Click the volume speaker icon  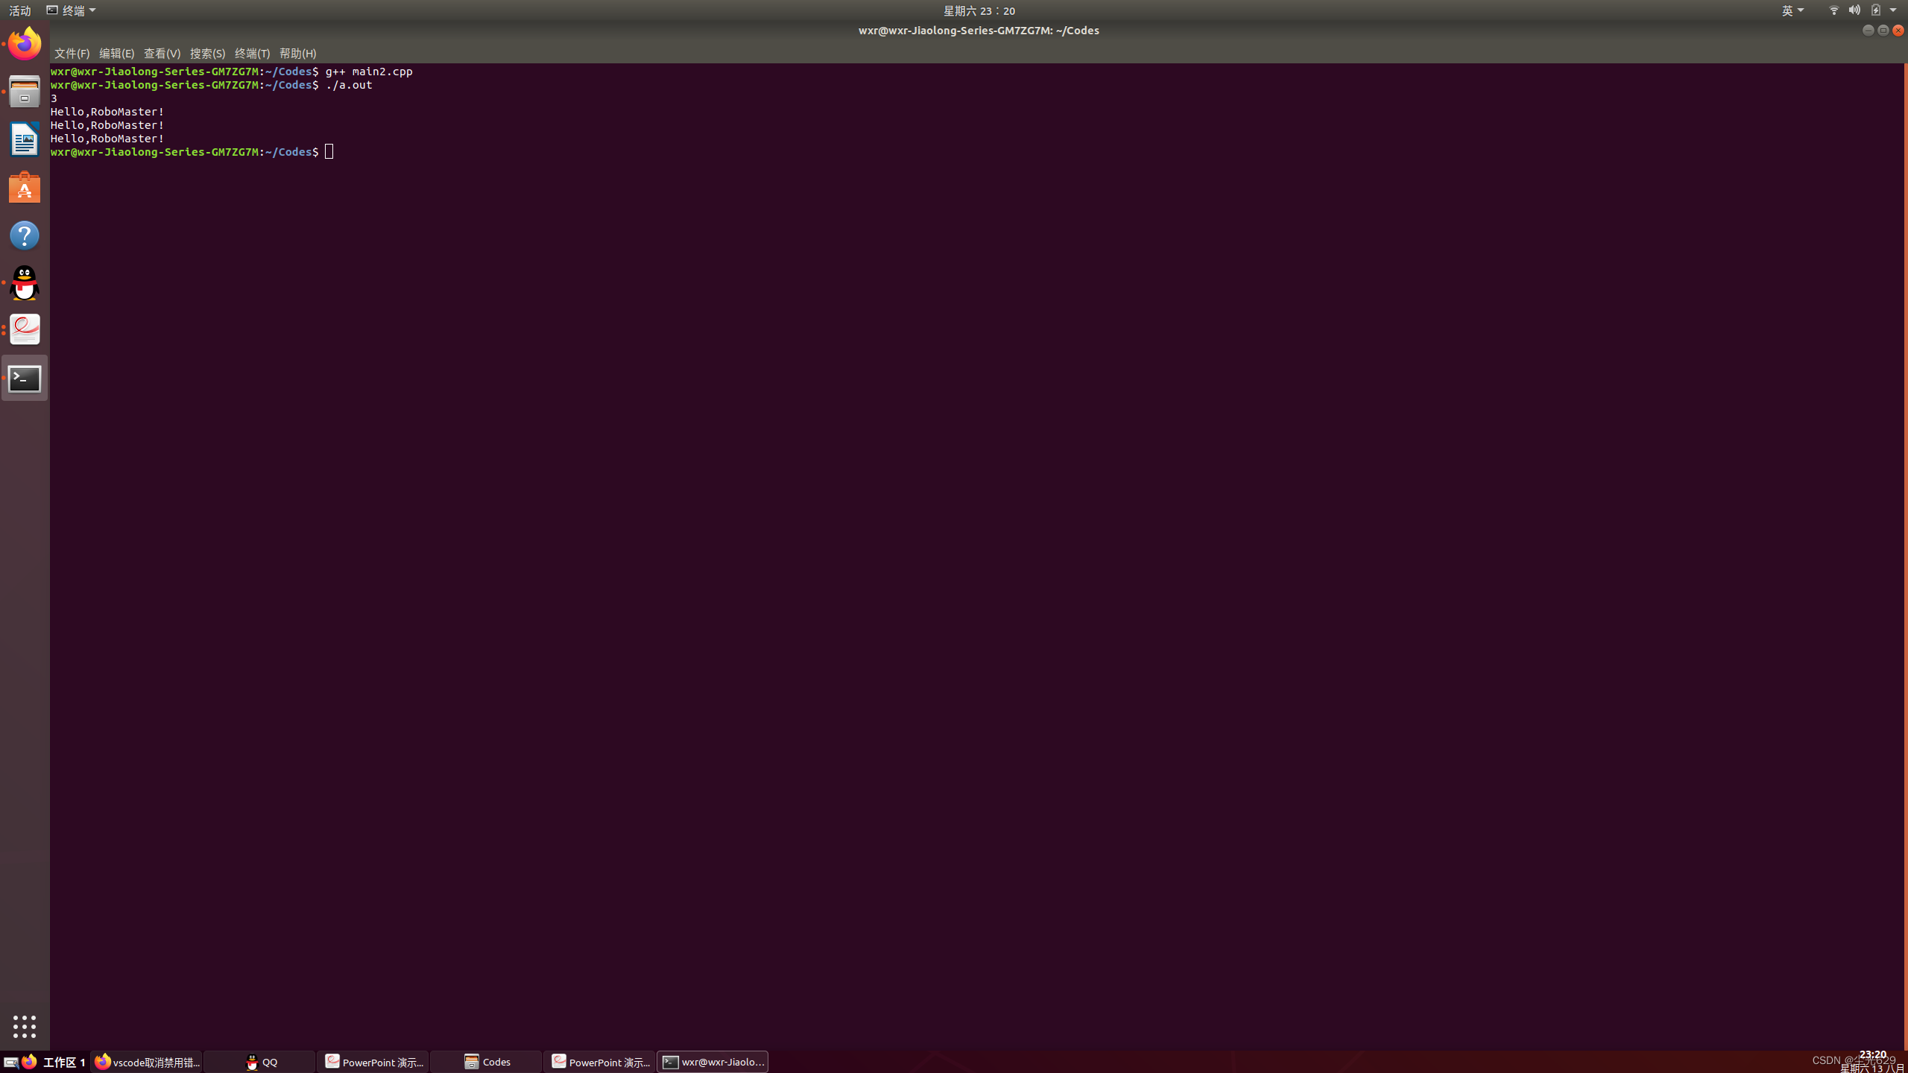coord(1854,10)
